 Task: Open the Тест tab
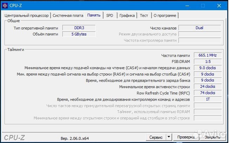[144, 15]
